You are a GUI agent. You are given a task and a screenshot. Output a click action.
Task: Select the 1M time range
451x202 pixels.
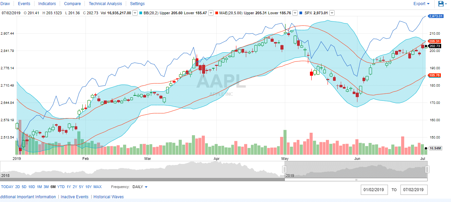pyautogui.click(x=39, y=187)
